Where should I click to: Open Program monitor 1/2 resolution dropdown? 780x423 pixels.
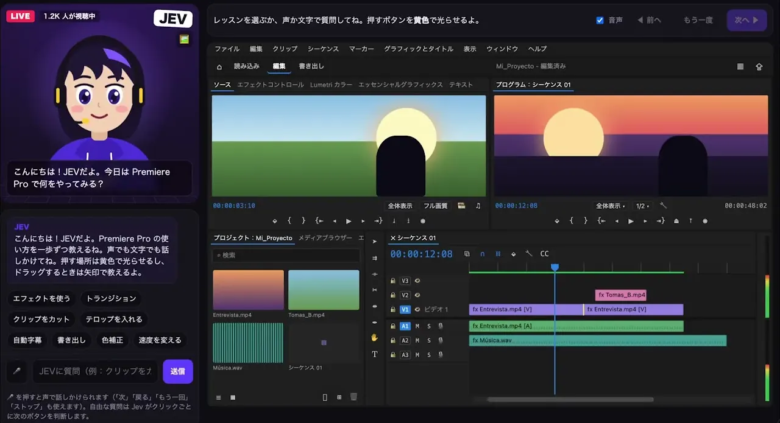pos(642,206)
